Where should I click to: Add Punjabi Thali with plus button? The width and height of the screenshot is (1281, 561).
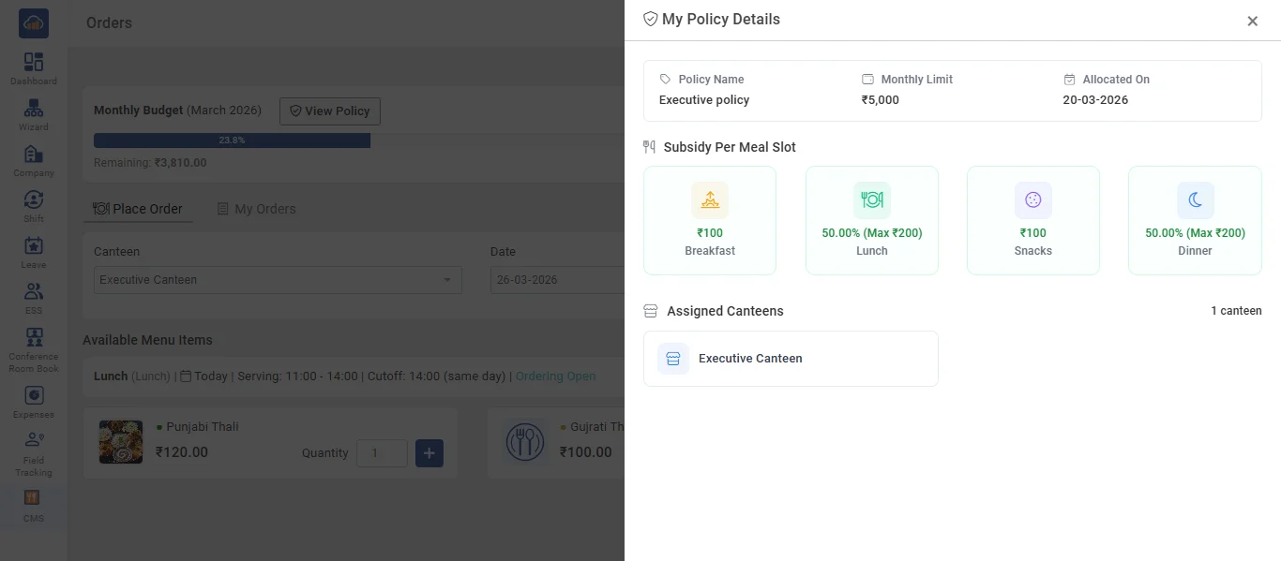[430, 453]
